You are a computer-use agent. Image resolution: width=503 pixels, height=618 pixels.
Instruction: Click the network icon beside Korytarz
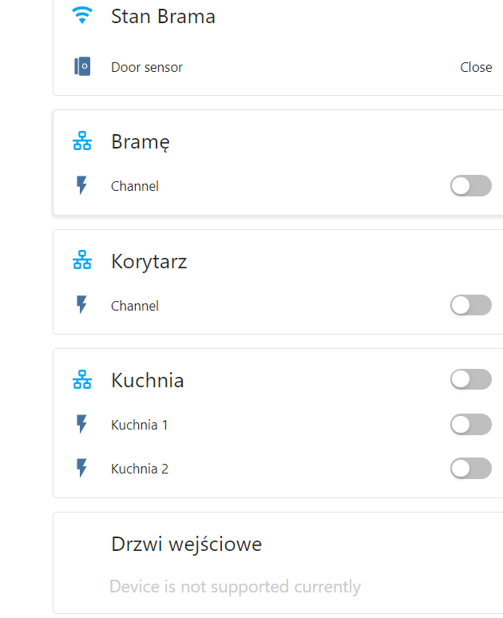click(82, 260)
